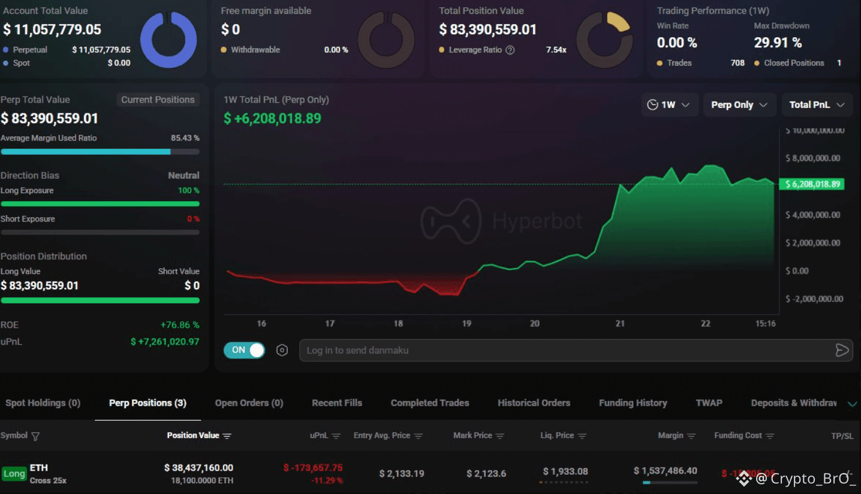The width and height of the screenshot is (861, 494).
Task: Click the Long badge on ETH row
Action: [14, 474]
